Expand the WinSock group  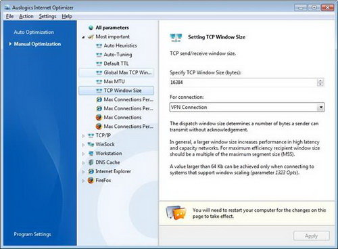(x=83, y=145)
